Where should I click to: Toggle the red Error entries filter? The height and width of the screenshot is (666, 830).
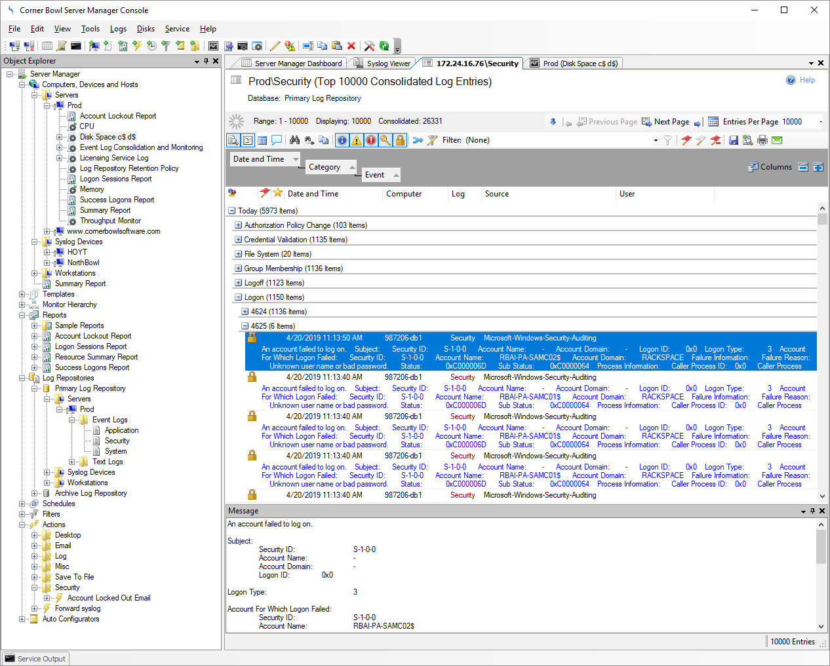(x=371, y=140)
